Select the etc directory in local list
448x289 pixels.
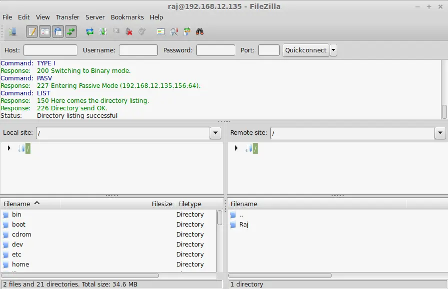click(x=108, y=255)
